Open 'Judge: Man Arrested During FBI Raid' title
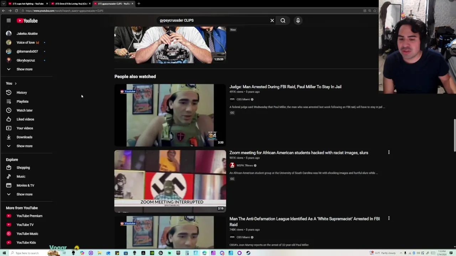Viewport: 456px width, 256px height. pyautogui.click(x=285, y=87)
